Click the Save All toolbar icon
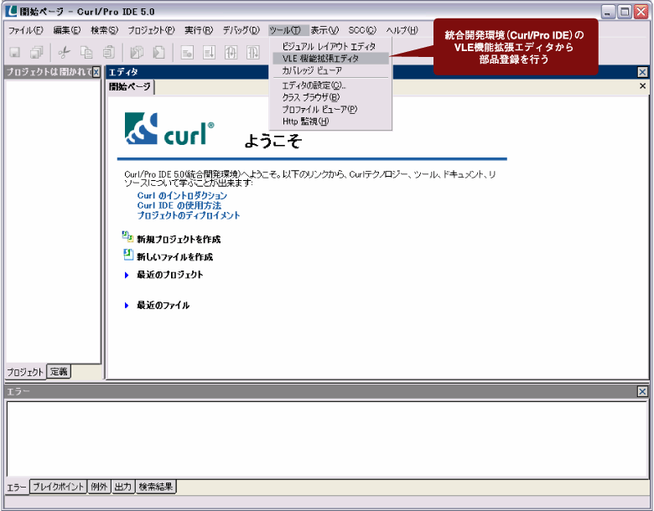654x511 pixels. 37,52
